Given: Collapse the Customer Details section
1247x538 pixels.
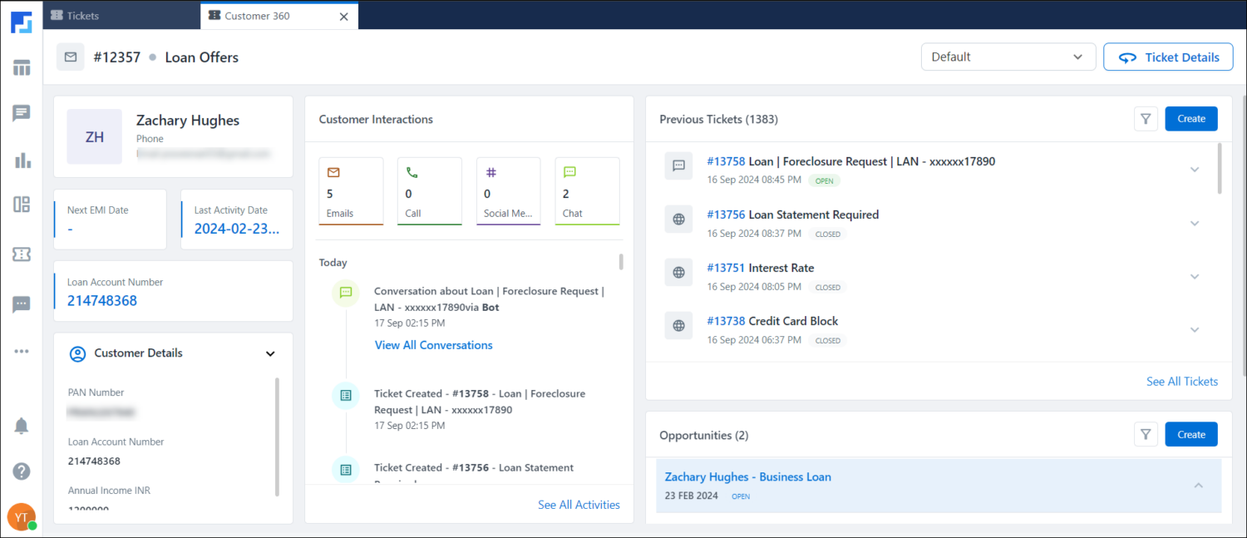Looking at the screenshot, I should pos(269,353).
